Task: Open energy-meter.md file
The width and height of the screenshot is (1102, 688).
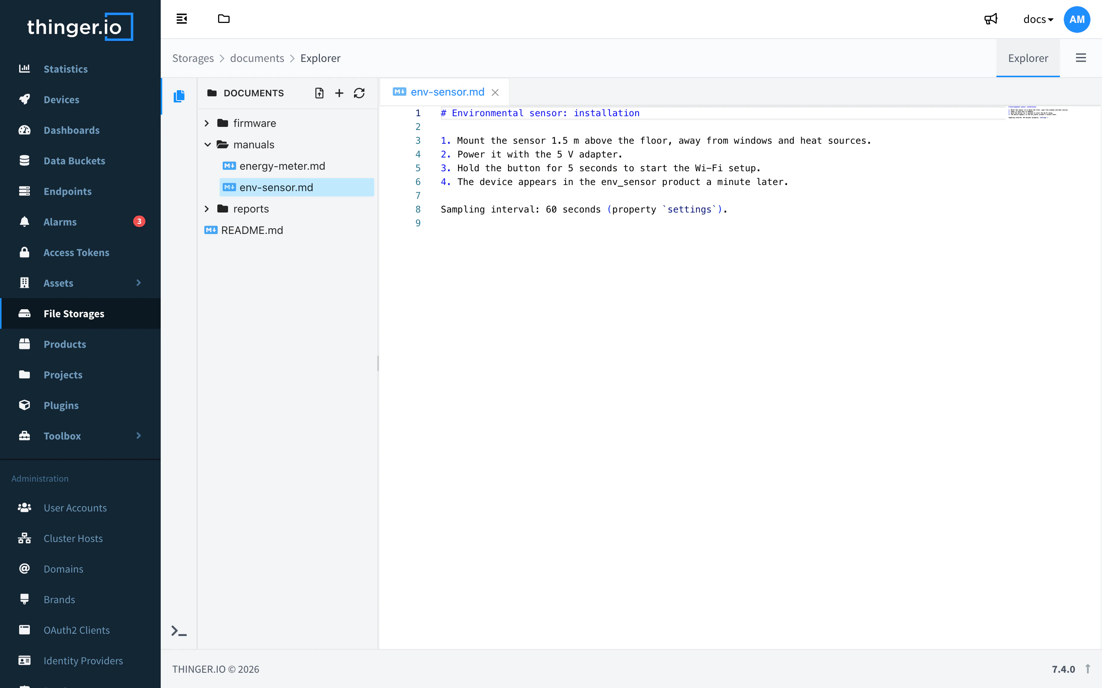Action: click(297, 166)
